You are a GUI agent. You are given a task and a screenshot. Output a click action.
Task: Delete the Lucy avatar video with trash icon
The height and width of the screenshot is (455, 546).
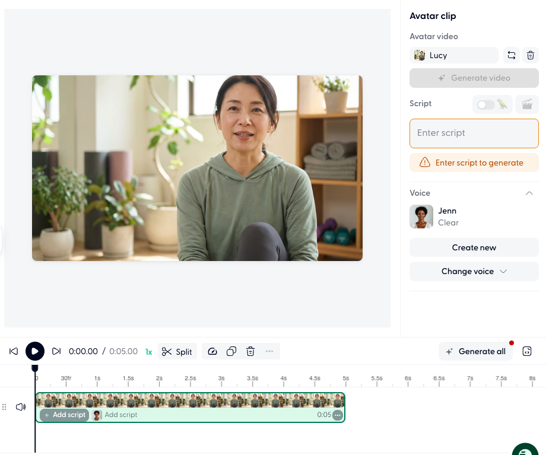(530, 55)
